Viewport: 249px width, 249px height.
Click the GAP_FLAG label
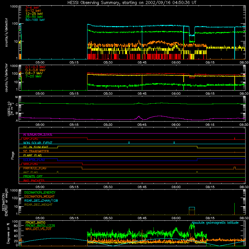(x=31, y=139)
